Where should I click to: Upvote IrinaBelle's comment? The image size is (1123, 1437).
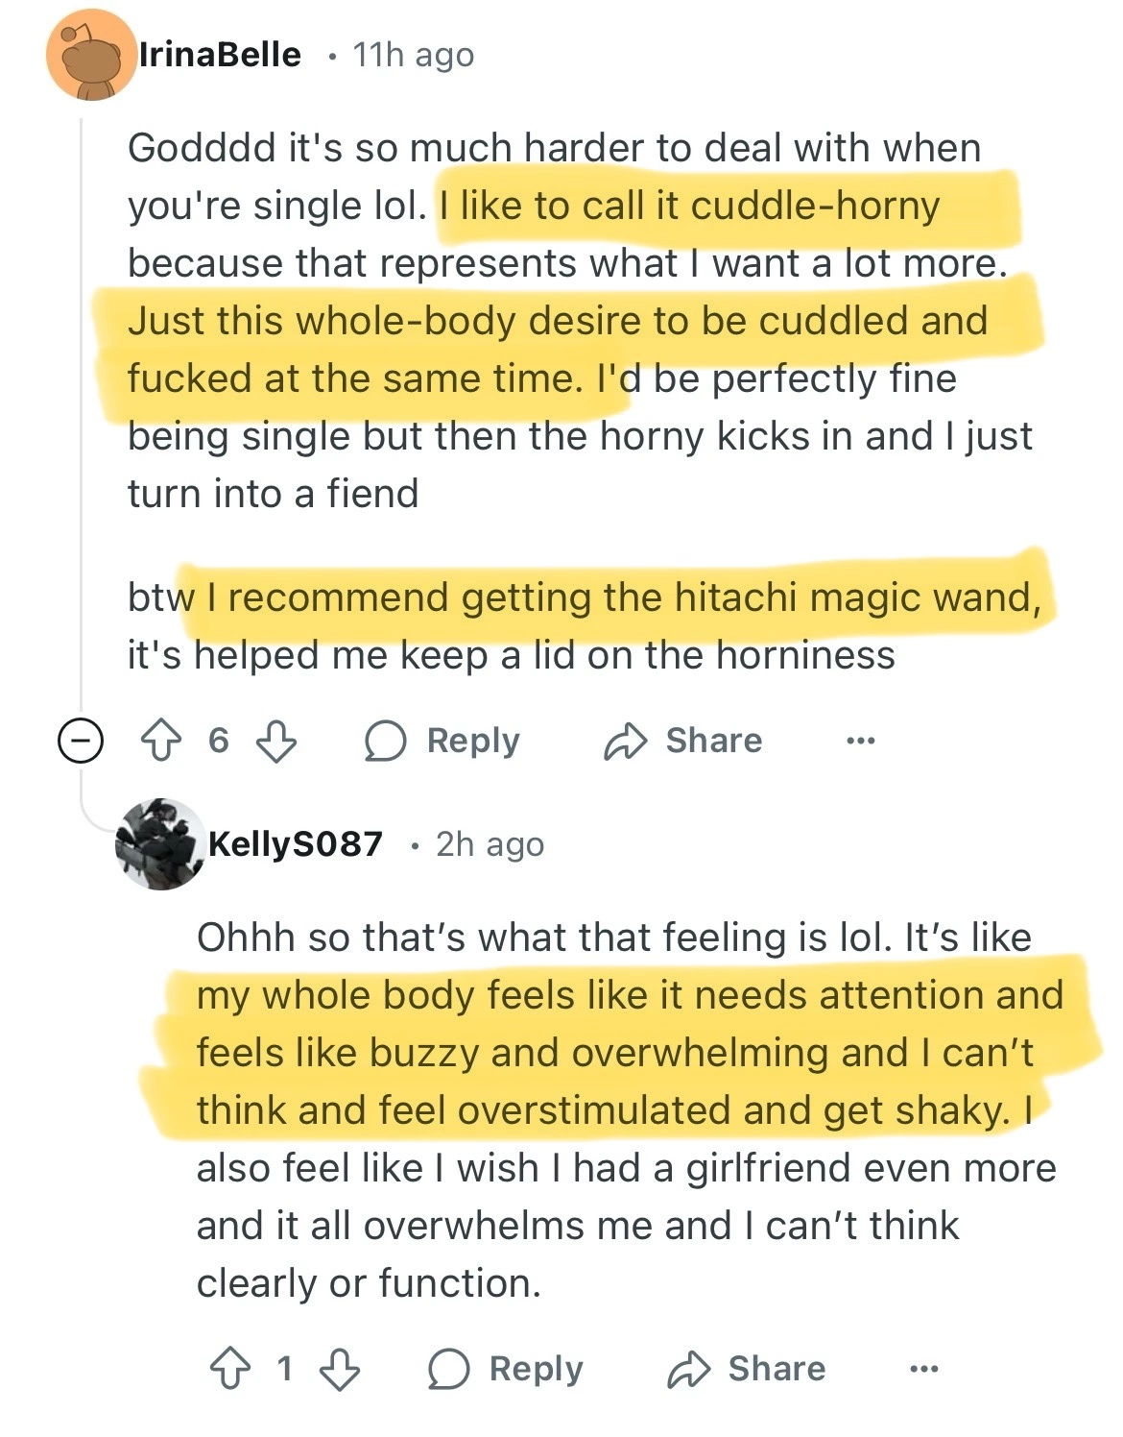coord(159,742)
